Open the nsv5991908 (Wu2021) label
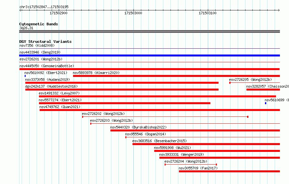Image resolution: width=289 pixels, height=184 pixels. [172, 148]
